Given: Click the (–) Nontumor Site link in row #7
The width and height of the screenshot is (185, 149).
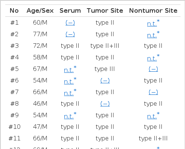Looking at the screenshot, I should [153, 92].
